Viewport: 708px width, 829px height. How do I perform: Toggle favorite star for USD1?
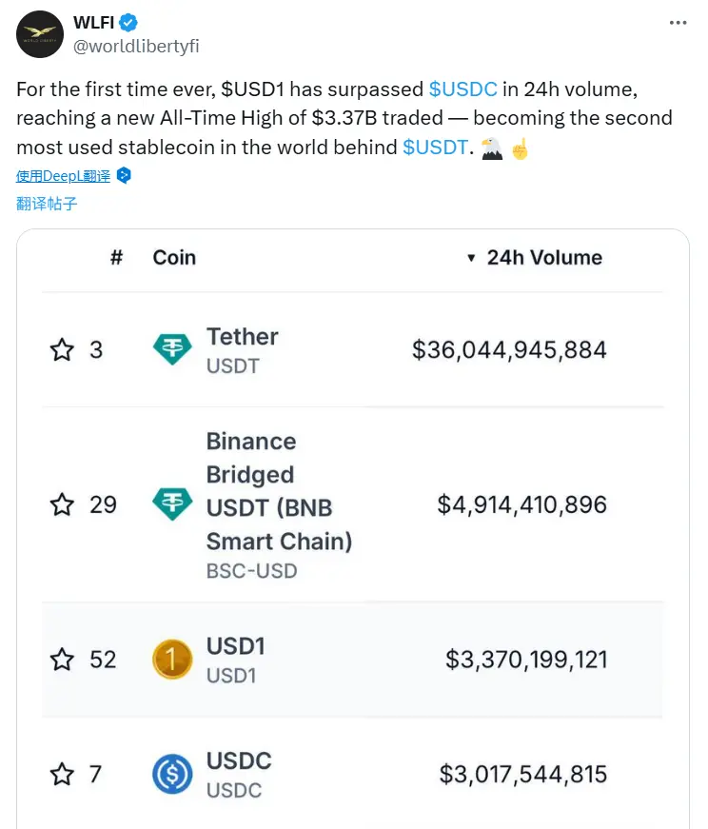[x=62, y=660]
